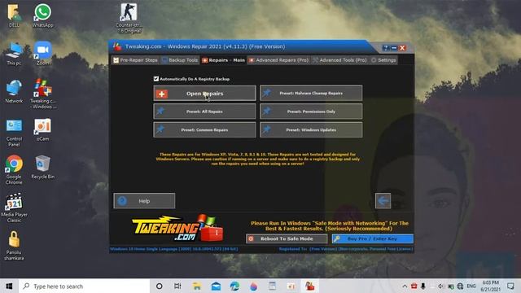Open the Advanced Repairs (Pro) tab
The image size is (521, 293).
coord(278,60)
